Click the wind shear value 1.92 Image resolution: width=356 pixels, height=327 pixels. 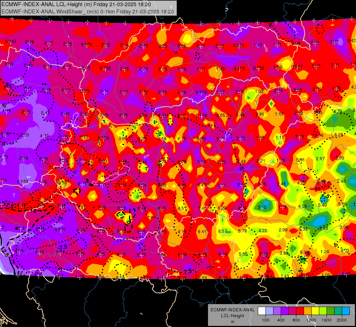[259, 92]
